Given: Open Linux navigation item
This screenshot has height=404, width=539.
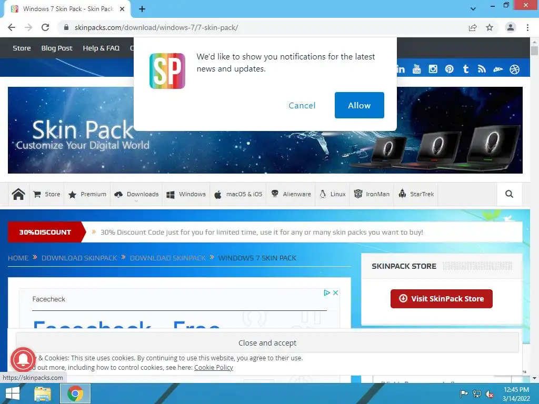Looking at the screenshot, I should pyautogui.click(x=333, y=194).
